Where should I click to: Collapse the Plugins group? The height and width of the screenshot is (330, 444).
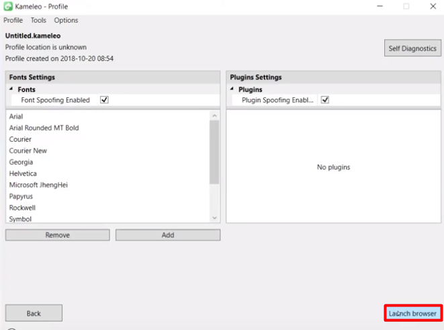click(232, 89)
